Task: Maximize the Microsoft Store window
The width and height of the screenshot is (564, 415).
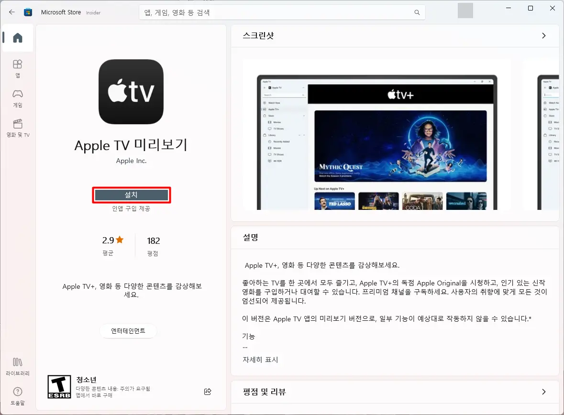Action: 531,8
